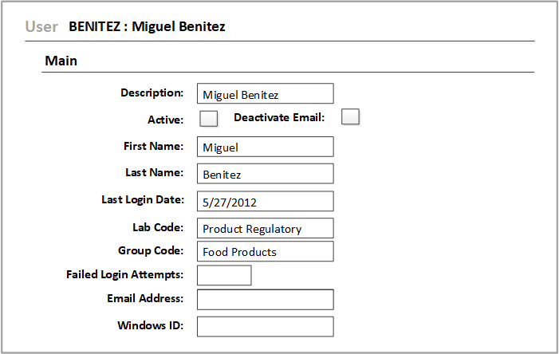Open the Lab Code field
This screenshot has width=559, height=354.
coord(265,229)
